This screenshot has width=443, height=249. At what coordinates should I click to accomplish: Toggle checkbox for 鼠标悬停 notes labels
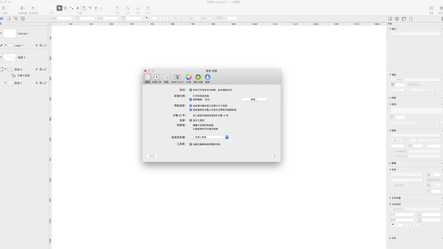(x=191, y=110)
